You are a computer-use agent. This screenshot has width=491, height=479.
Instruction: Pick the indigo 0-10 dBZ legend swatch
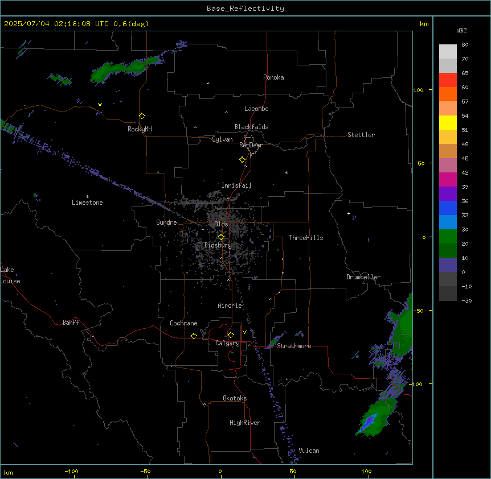pyautogui.click(x=448, y=265)
